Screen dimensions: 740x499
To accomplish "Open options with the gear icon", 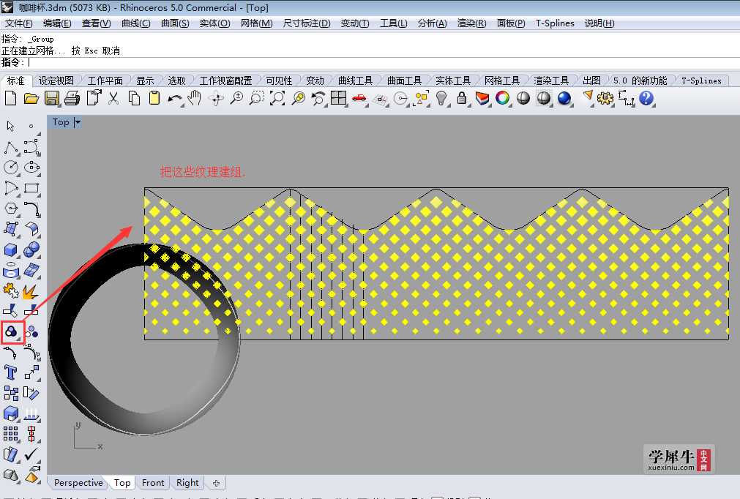I will click(605, 99).
